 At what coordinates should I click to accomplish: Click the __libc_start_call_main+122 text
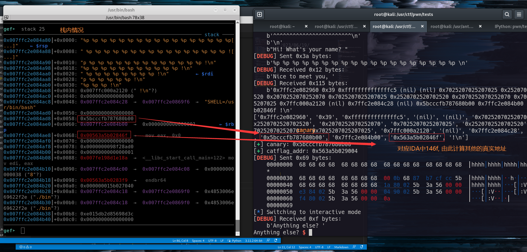tap(184, 158)
